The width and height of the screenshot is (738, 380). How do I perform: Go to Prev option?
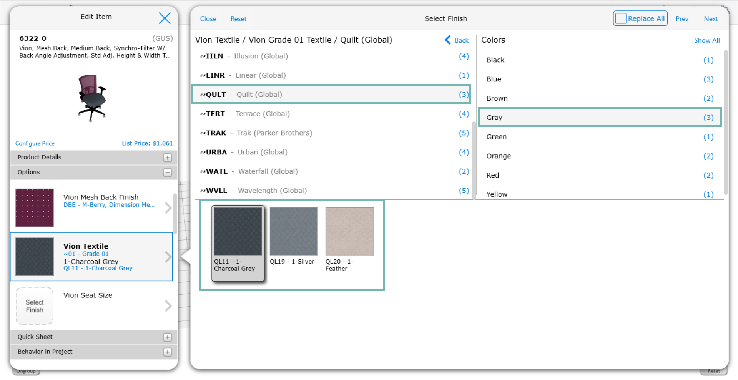point(682,19)
